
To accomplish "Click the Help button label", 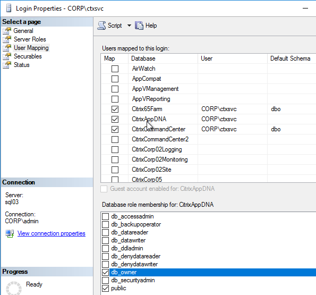I will tap(151, 26).
